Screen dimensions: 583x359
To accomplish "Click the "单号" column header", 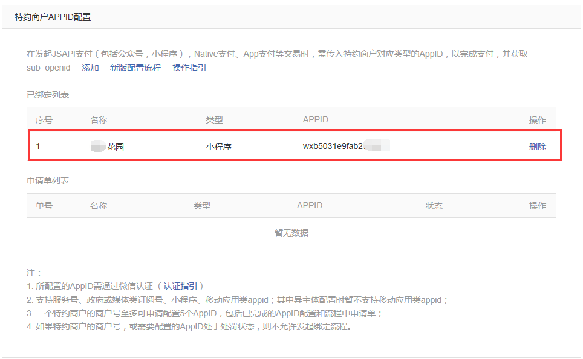I will (x=44, y=206).
